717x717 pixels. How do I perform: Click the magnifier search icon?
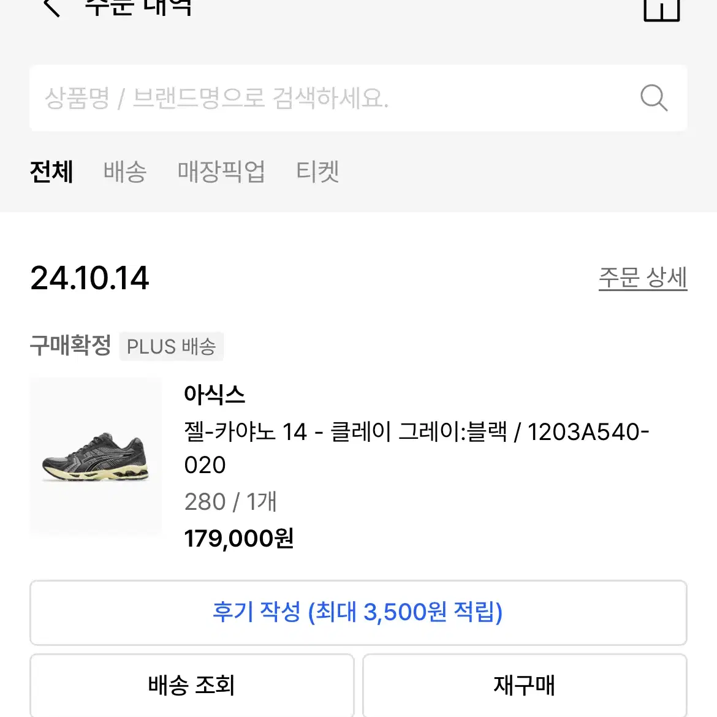point(654,98)
